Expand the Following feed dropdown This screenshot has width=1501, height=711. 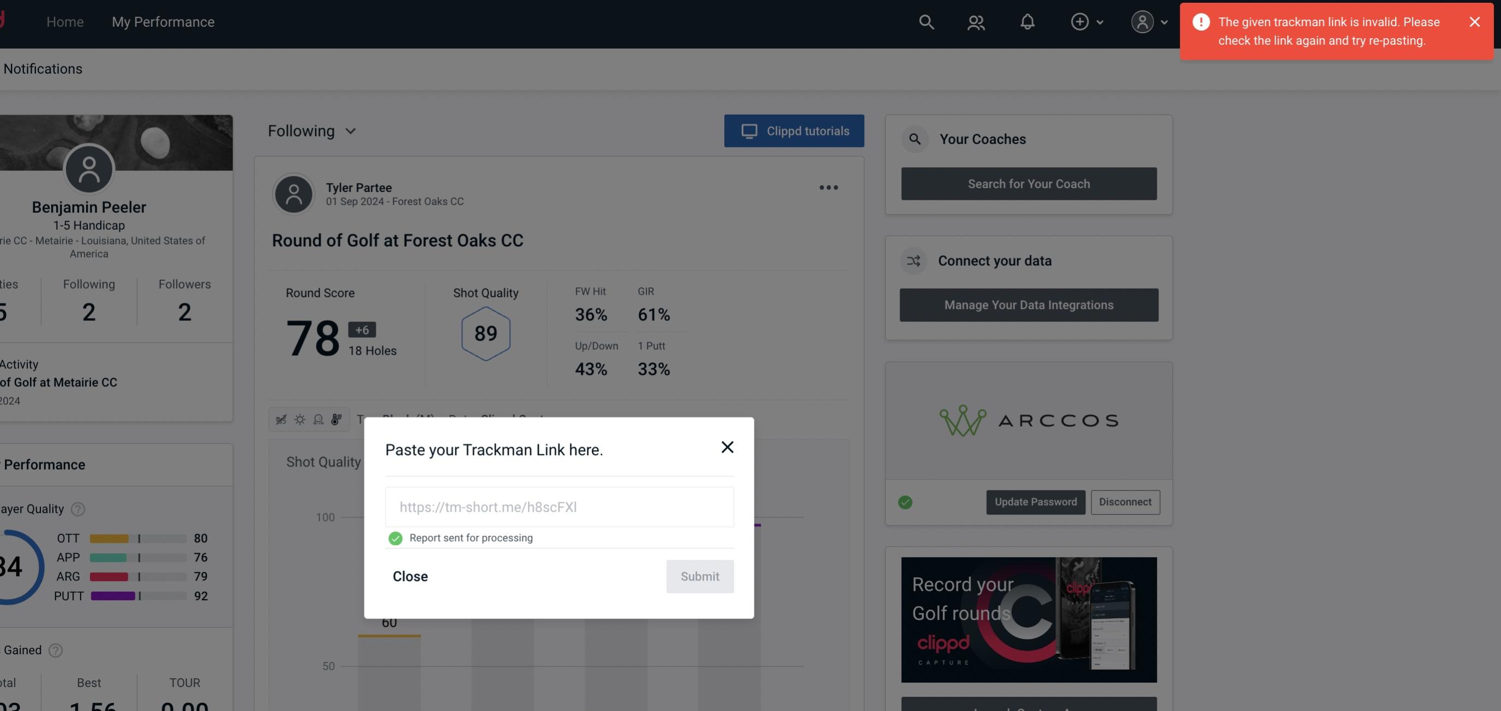[311, 130]
